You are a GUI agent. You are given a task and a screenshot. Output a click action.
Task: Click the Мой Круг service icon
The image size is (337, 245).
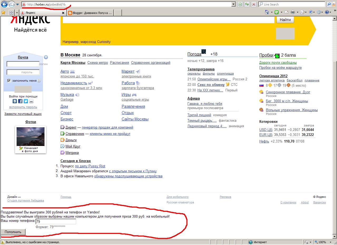click(x=62, y=146)
